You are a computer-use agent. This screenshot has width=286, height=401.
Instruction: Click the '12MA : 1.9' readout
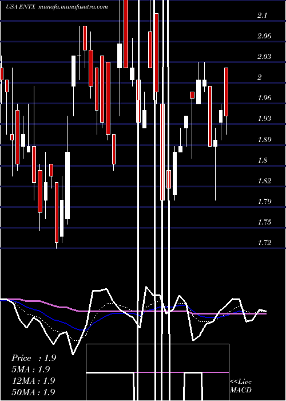(x=34, y=380)
